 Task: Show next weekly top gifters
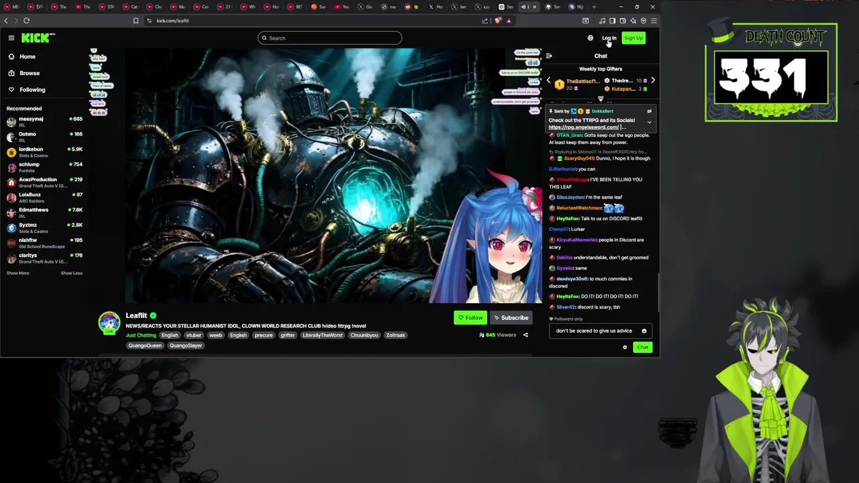point(652,80)
